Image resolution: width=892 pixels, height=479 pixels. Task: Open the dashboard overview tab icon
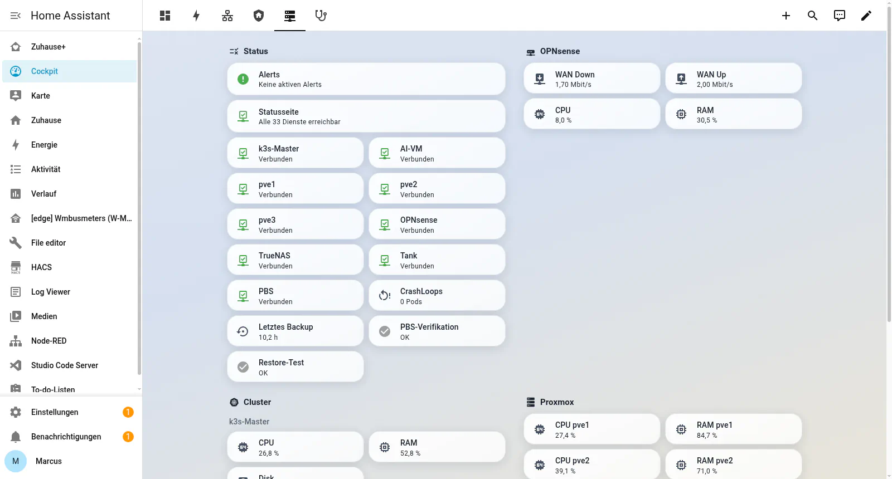(x=165, y=16)
